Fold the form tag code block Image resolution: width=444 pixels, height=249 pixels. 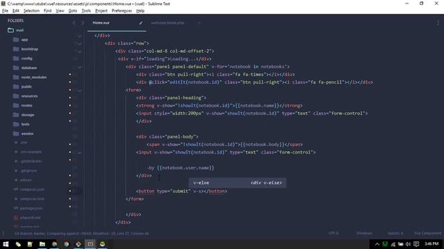(80, 91)
